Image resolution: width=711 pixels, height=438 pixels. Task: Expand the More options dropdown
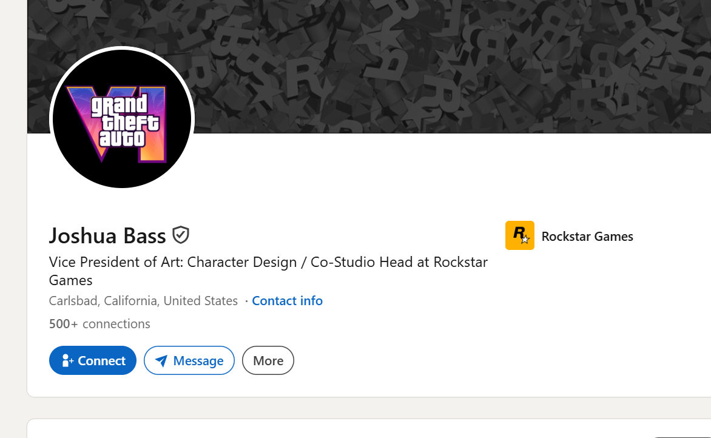point(268,360)
